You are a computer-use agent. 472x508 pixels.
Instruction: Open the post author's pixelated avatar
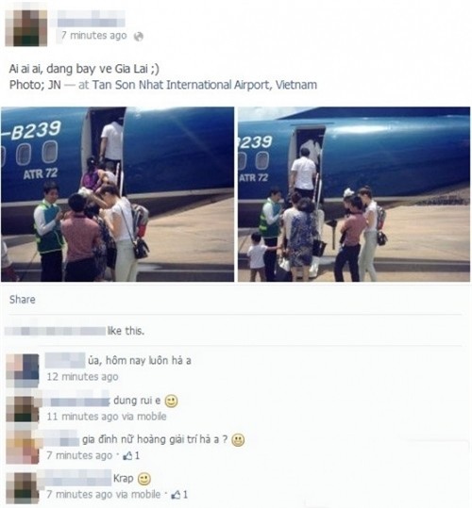26,27
